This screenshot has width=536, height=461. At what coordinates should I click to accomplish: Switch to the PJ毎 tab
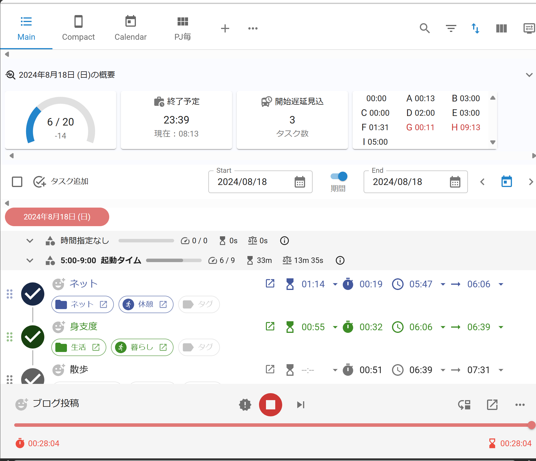[x=183, y=28]
